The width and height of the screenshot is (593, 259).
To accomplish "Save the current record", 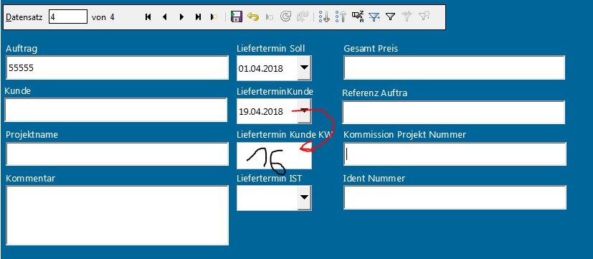I will (x=237, y=17).
